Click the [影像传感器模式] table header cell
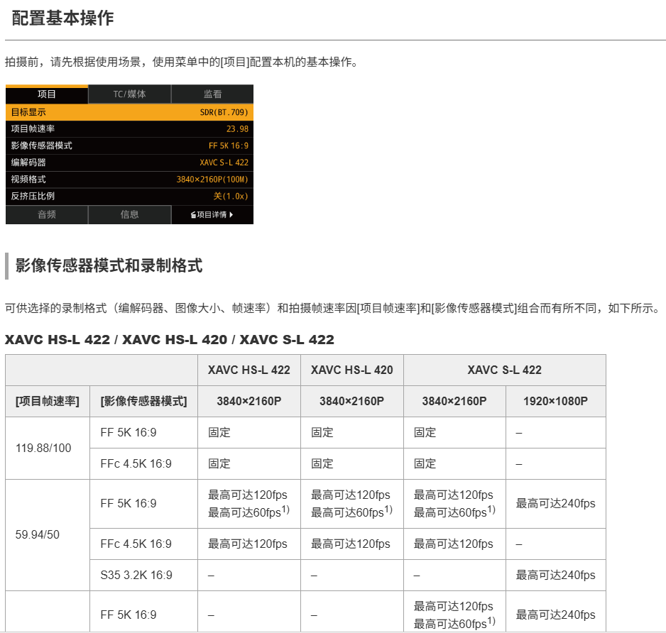 [x=143, y=401]
